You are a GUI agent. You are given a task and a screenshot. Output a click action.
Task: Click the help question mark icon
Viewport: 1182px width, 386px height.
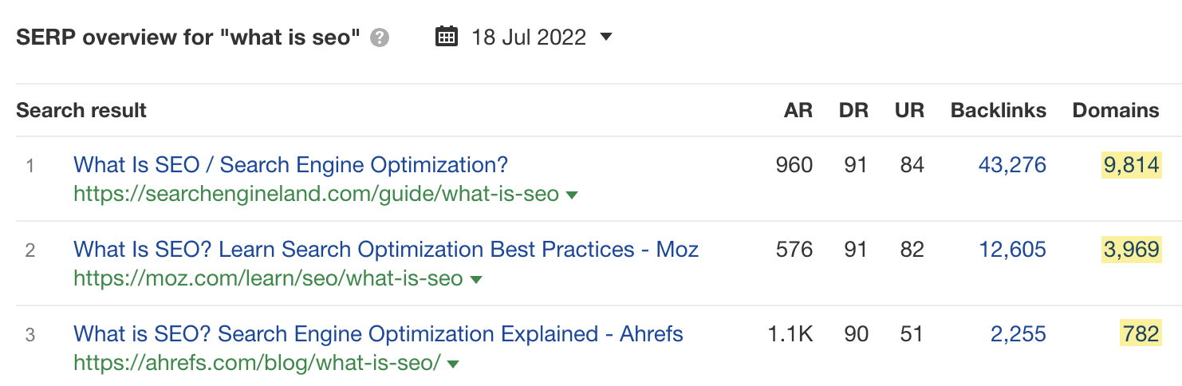tap(380, 37)
